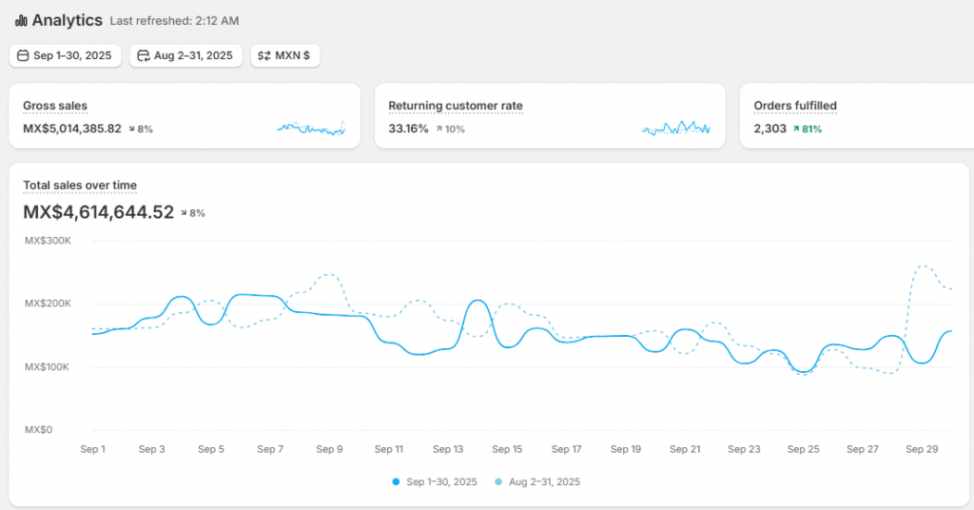Click the MX$200K y-axis label
This screenshot has height=510, width=974.
tap(48, 304)
